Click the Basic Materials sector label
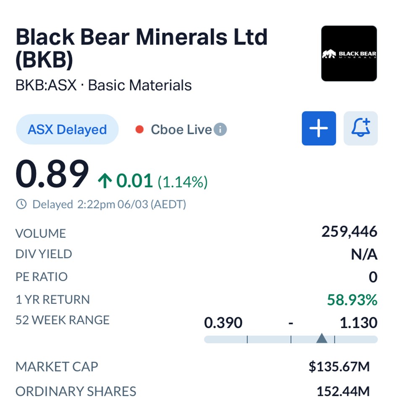The image size is (393, 416). (140, 85)
